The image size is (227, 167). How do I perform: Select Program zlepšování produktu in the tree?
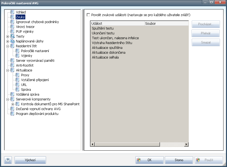[x=37, y=114]
